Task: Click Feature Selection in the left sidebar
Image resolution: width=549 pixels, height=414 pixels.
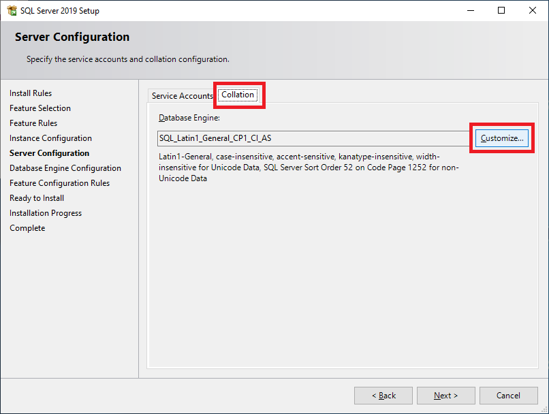Action: pyautogui.click(x=40, y=108)
